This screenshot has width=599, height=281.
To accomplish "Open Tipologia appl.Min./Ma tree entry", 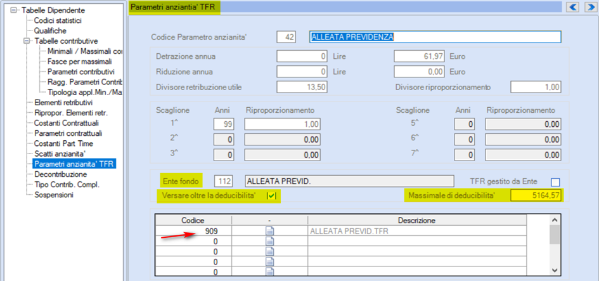I will click(84, 92).
